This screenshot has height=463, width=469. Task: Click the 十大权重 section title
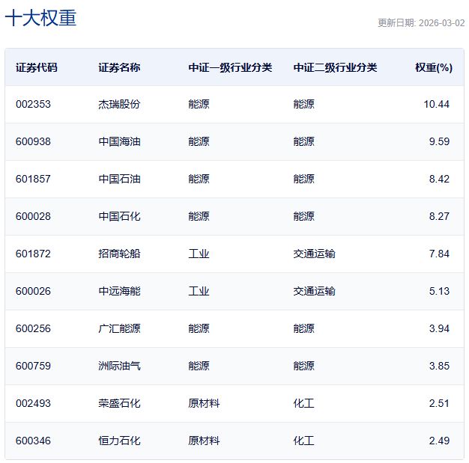point(40,19)
